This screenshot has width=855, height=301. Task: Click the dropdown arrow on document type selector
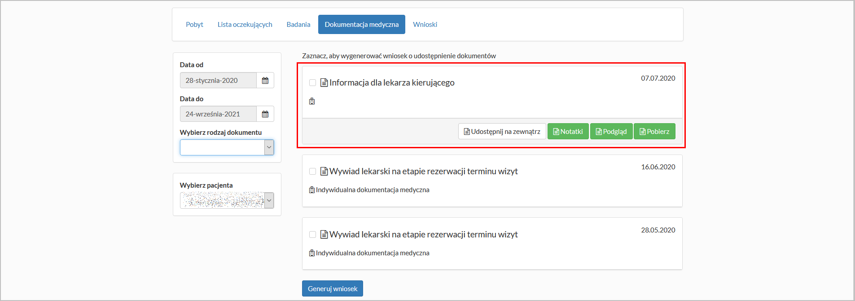[268, 147]
